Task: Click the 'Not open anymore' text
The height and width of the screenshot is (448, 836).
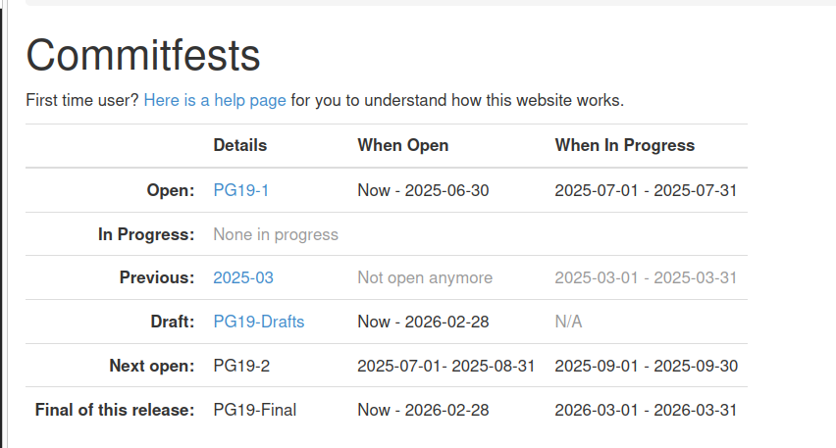Action: tap(425, 277)
